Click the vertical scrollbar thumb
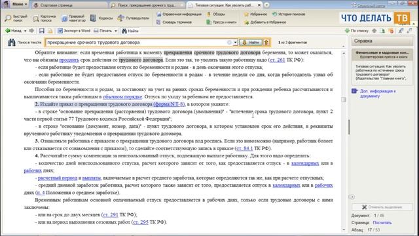Screen dimensions: 419x236 (x=344, y=100)
